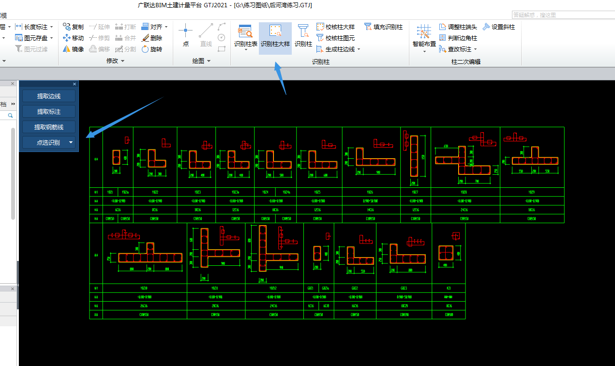Click the 提取边线 button
The height and width of the screenshot is (366, 615).
point(49,96)
